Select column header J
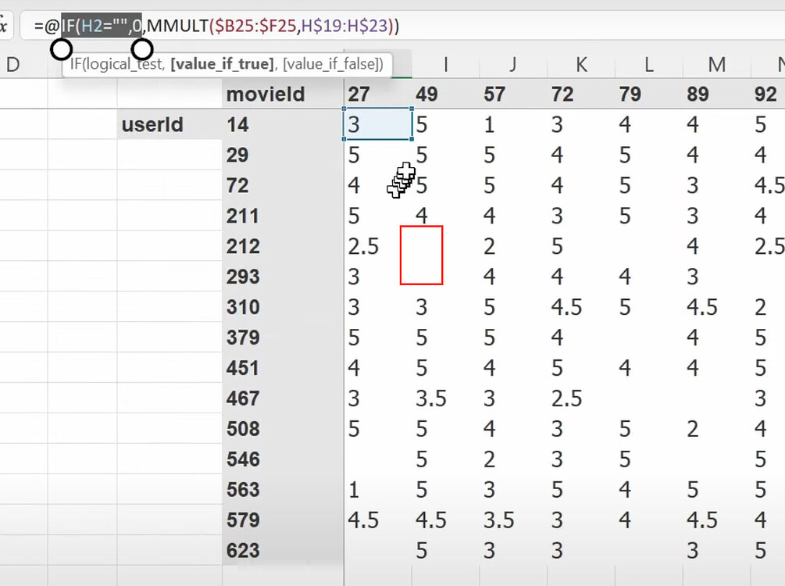The image size is (785, 586). [512, 65]
